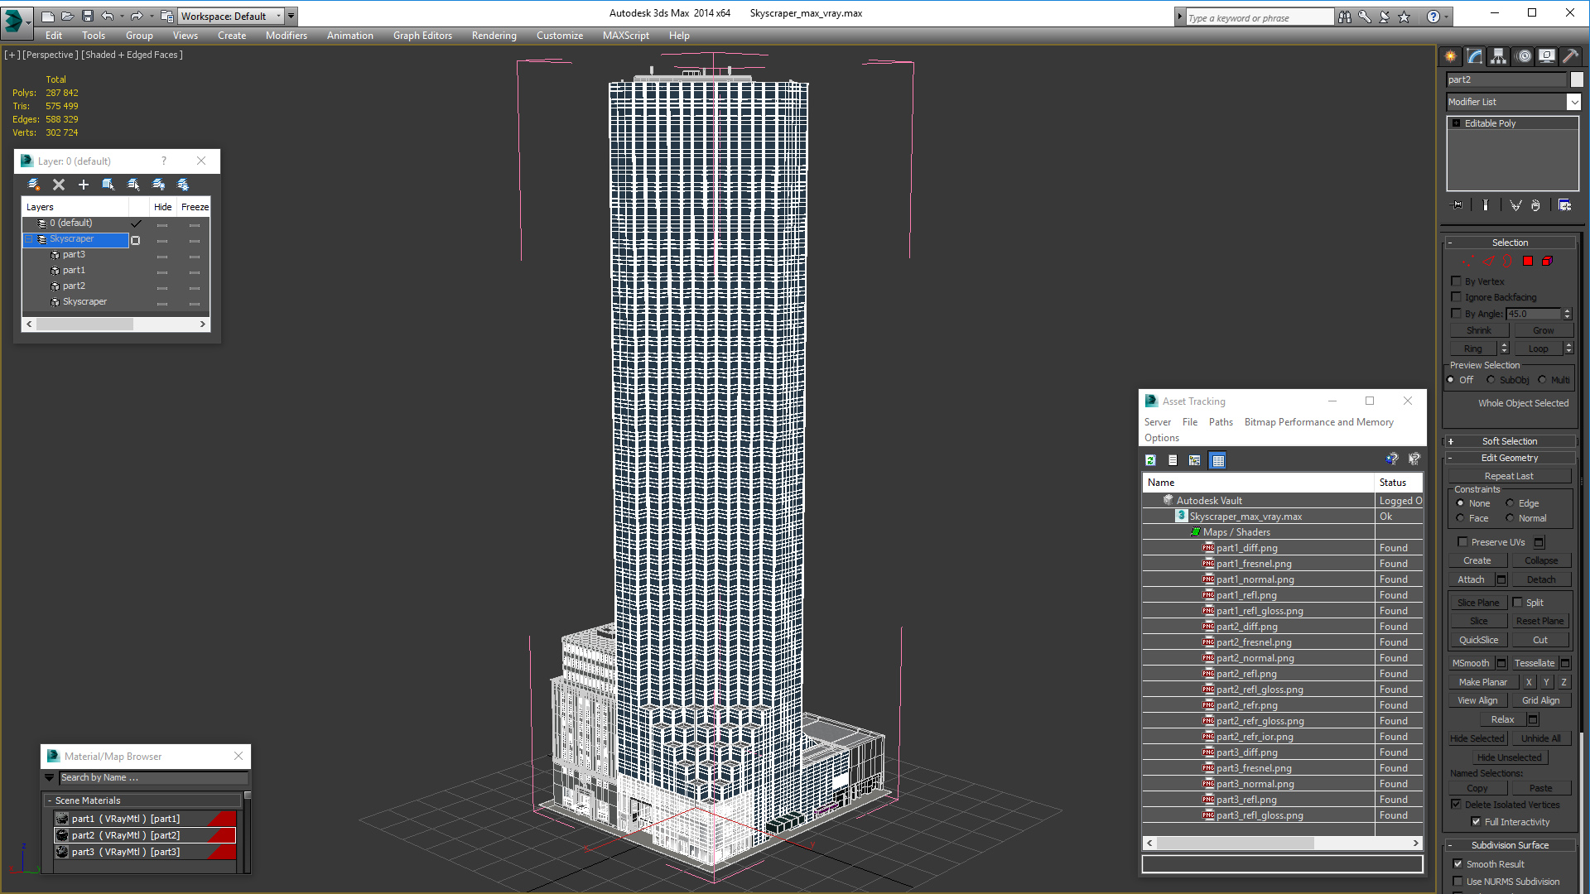
Task: Click the Redo arrow icon
Action: [137, 16]
